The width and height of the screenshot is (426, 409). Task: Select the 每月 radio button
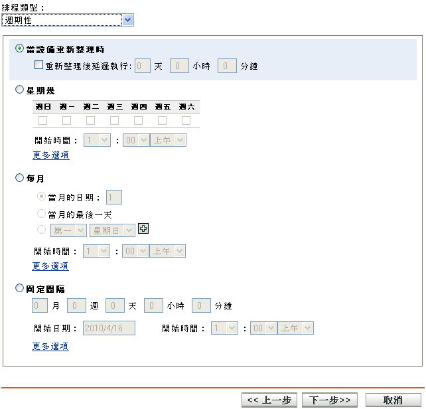pyautogui.click(x=19, y=178)
